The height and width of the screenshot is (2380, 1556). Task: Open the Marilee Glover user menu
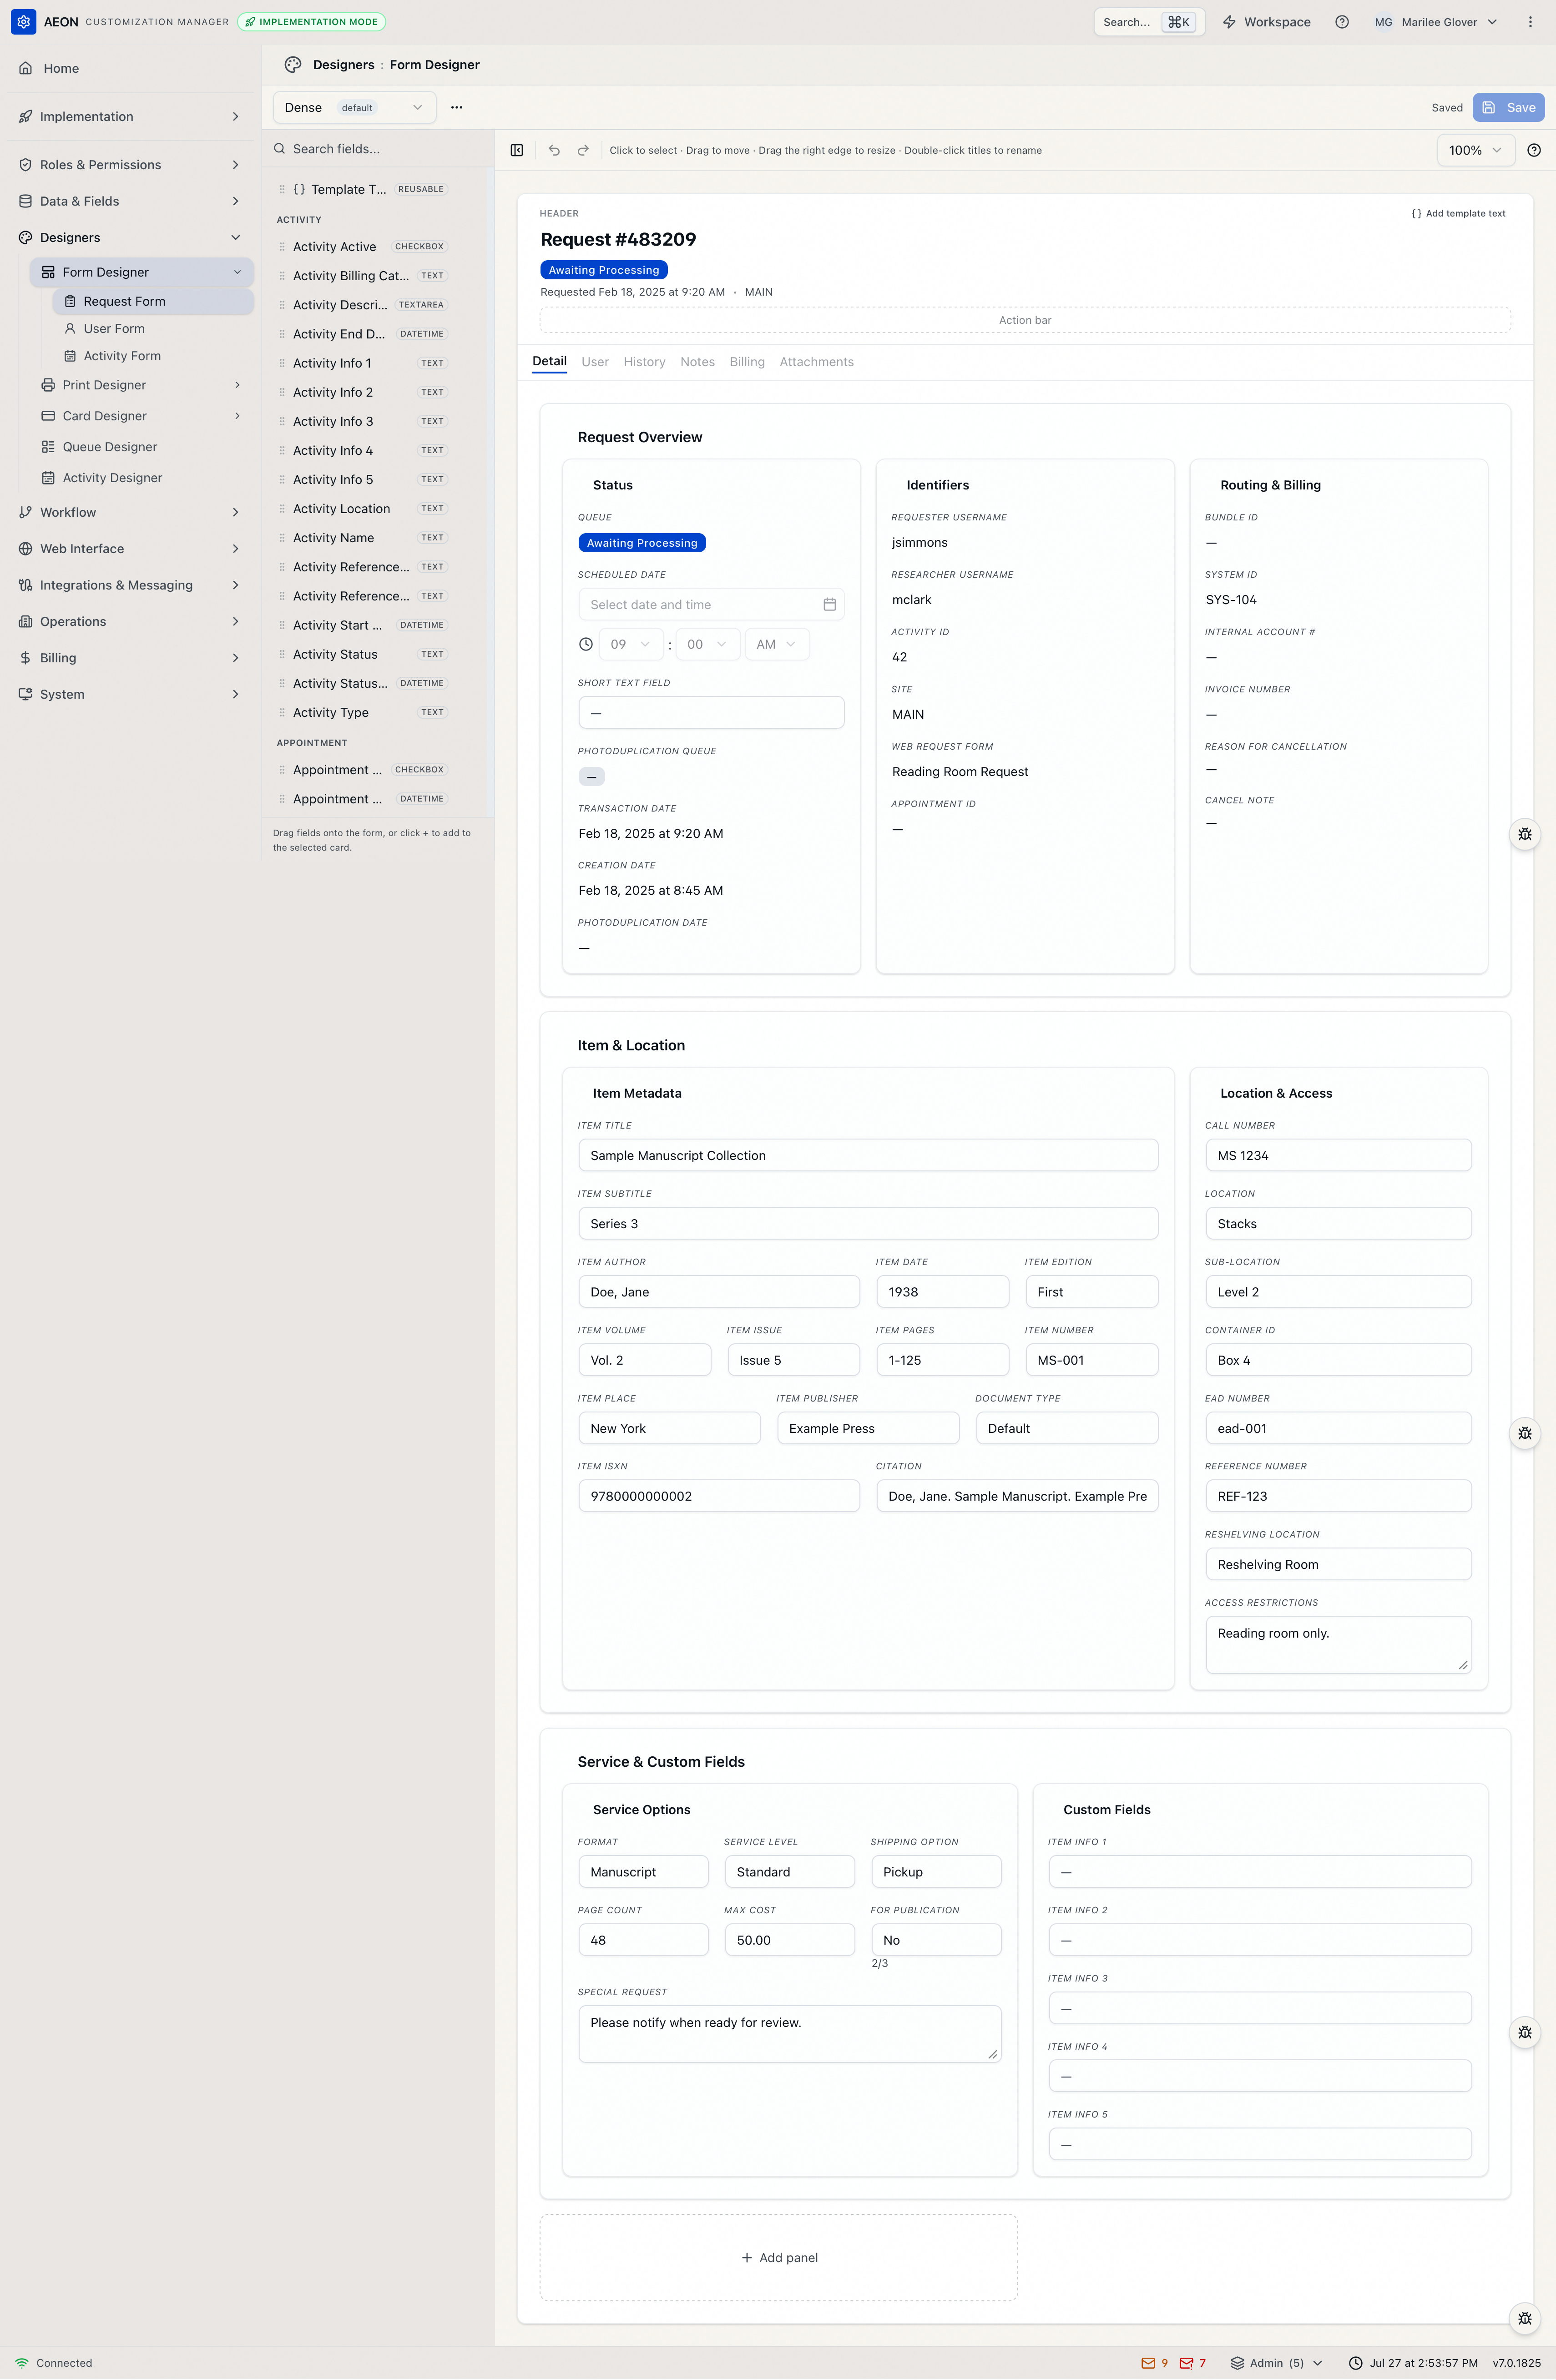1435,22
